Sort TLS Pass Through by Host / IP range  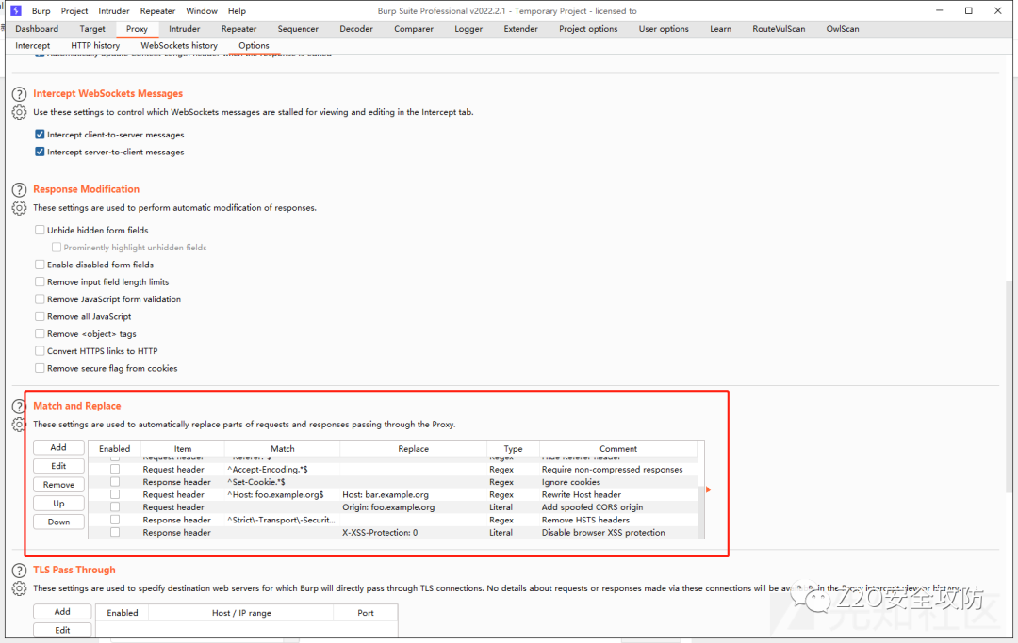(241, 613)
